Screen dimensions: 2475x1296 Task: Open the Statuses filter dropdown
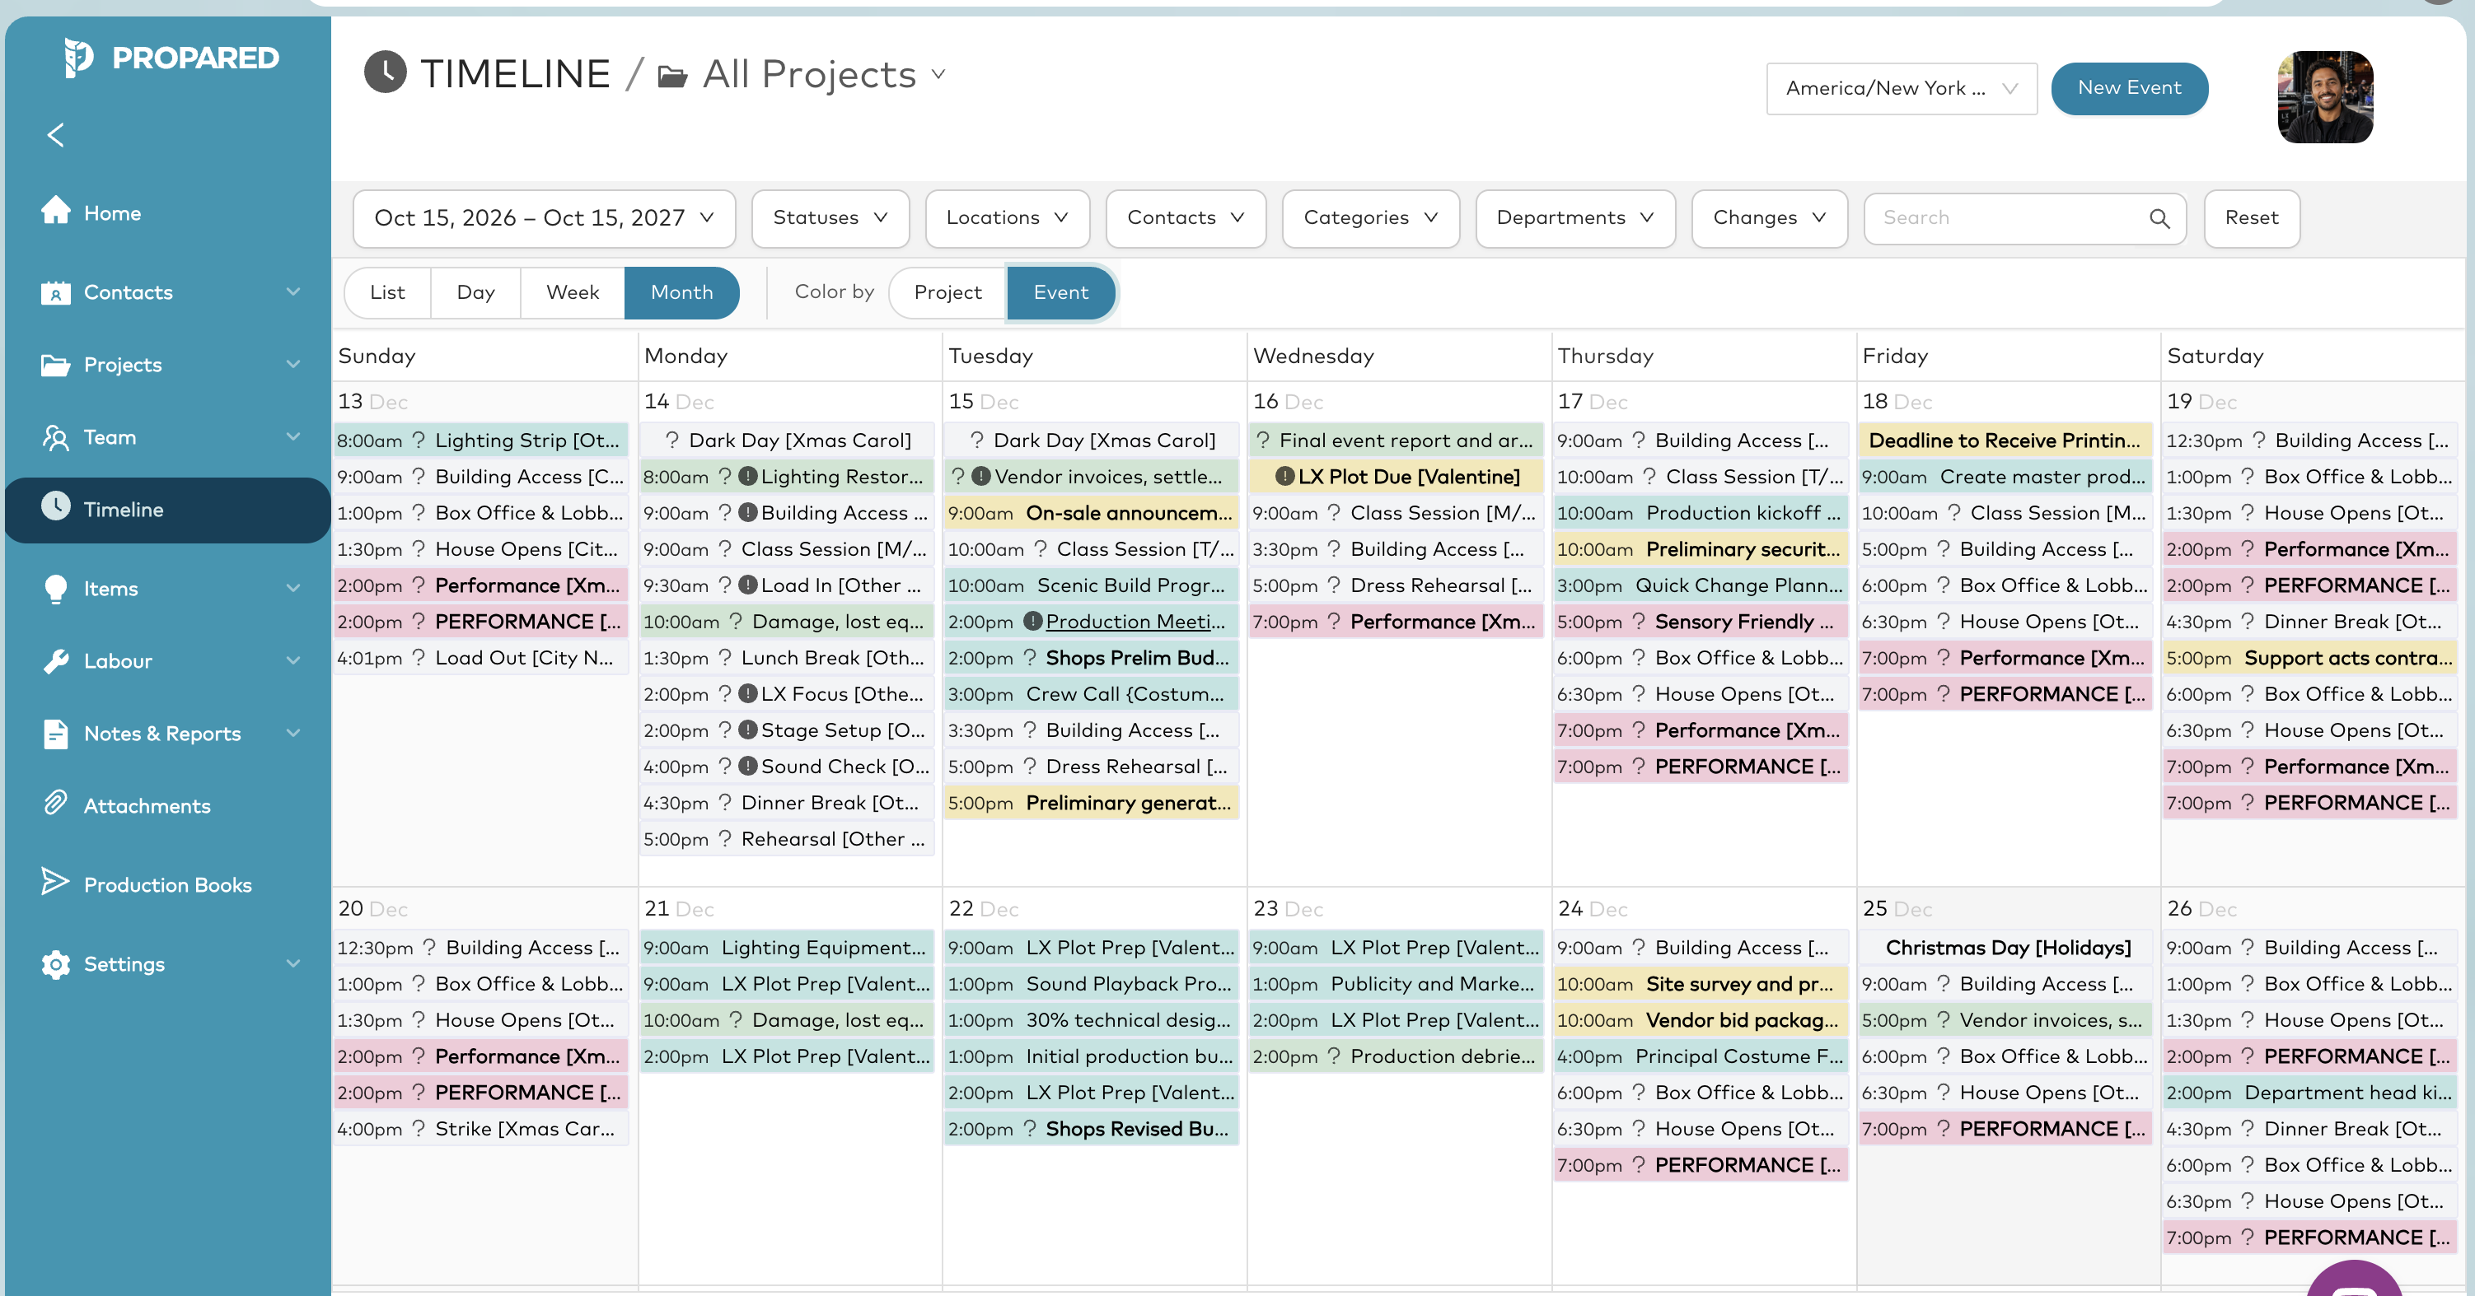click(x=830, y=218)
